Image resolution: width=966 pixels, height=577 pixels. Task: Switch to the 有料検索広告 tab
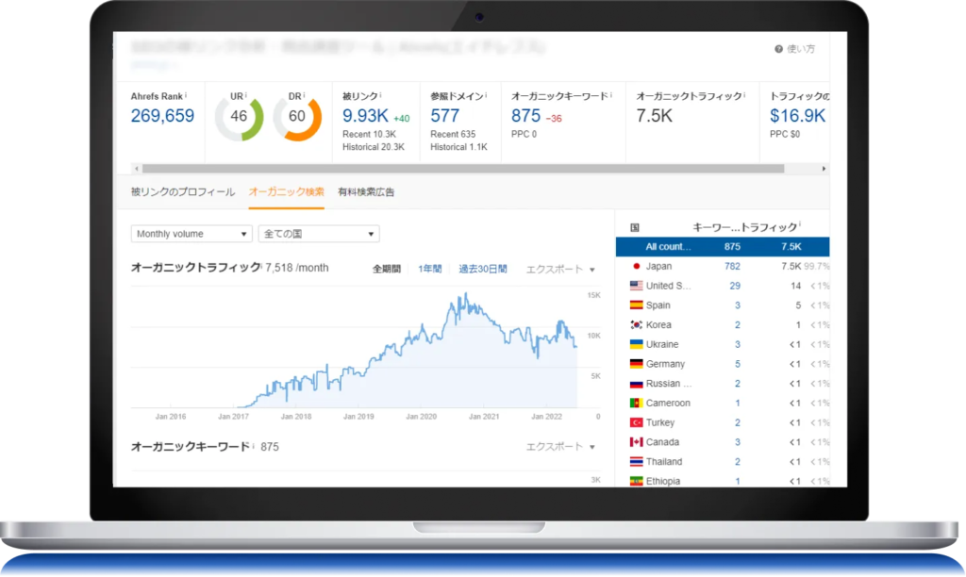click(365, 191)
